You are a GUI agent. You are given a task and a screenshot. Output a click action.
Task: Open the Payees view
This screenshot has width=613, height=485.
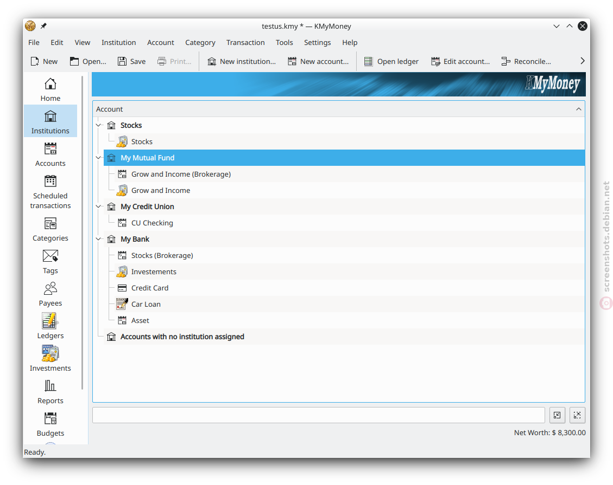point(50,294)
